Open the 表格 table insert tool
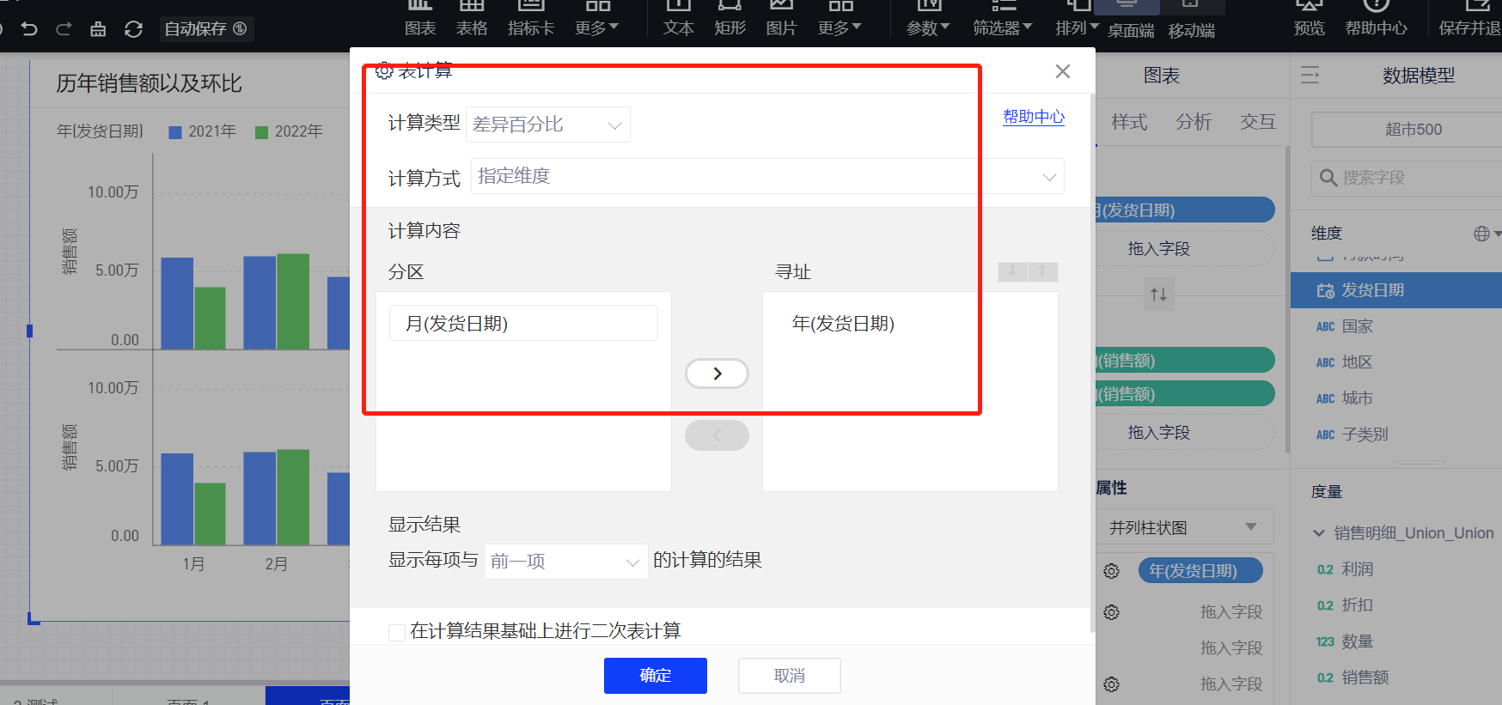 coord(472,19)
